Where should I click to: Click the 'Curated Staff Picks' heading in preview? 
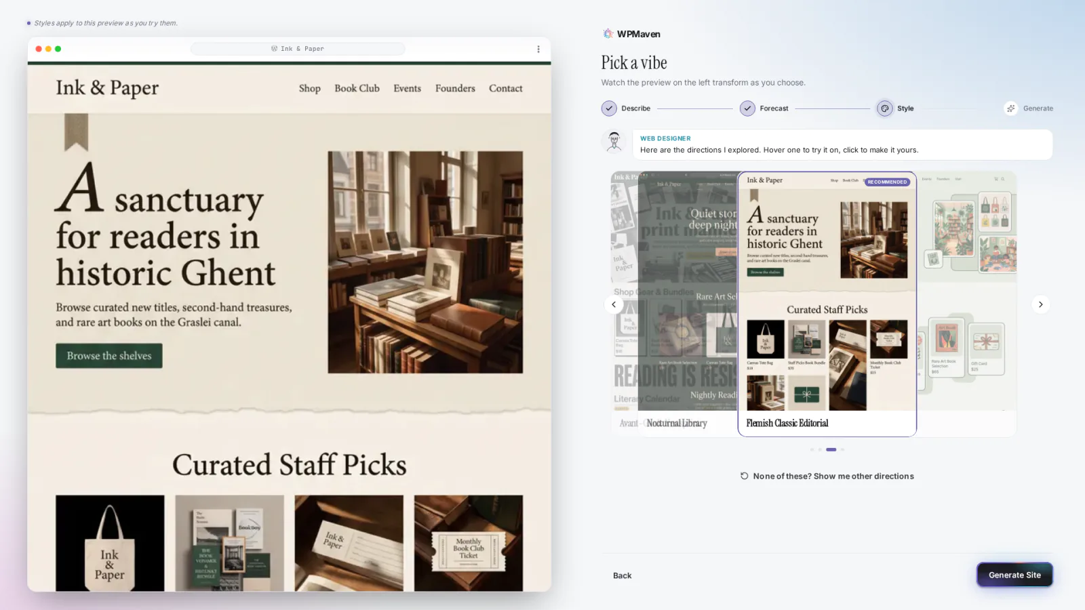click(x=290, y=465)
